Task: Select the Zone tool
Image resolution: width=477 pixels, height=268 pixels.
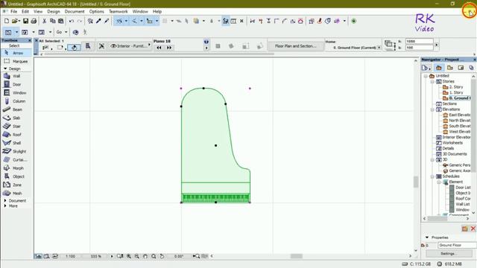Action: (16, 185)
